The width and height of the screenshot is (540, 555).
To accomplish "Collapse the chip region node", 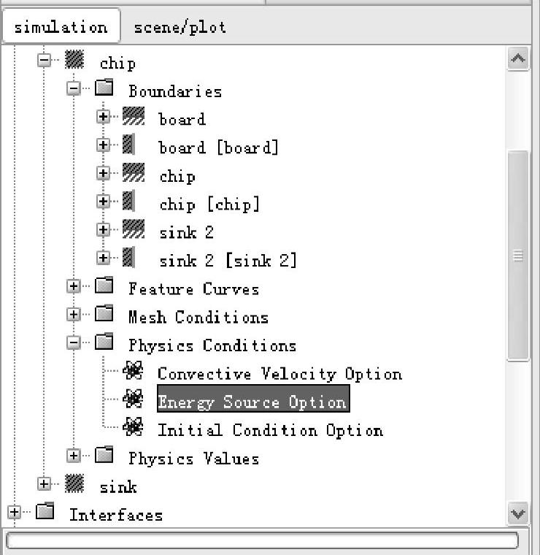I will point(45,60).
